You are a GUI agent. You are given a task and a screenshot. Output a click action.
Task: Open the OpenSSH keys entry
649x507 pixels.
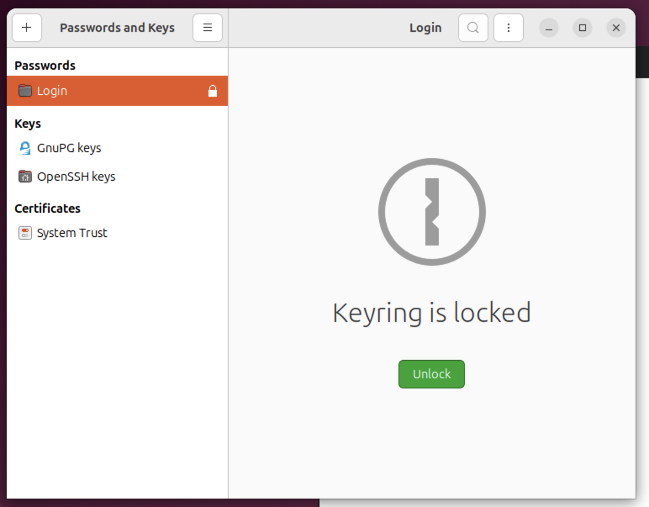(76, 177)
